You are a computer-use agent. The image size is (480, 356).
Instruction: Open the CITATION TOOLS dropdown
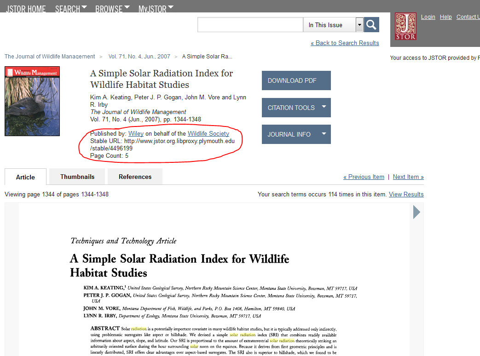[x=296, y=107]
